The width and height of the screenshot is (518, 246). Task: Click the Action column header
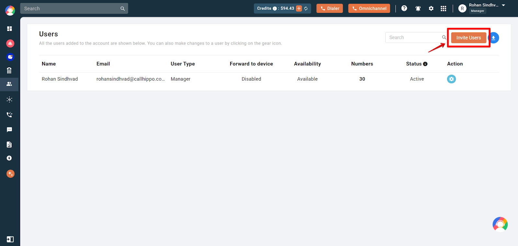pos(455,64)
